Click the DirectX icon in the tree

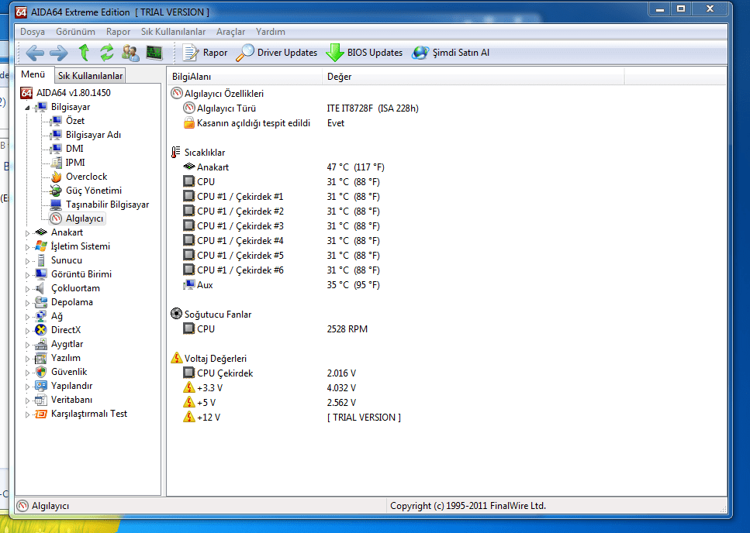click(41, 330)
